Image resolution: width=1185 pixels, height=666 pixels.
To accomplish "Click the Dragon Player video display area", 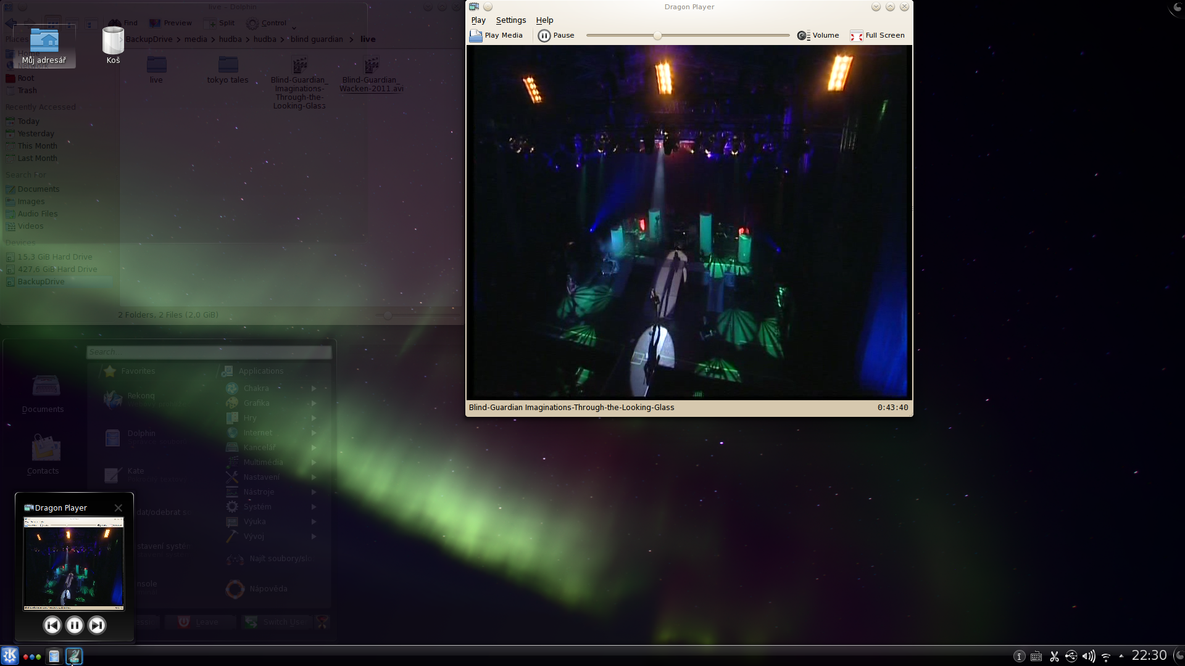I will 689,221.
